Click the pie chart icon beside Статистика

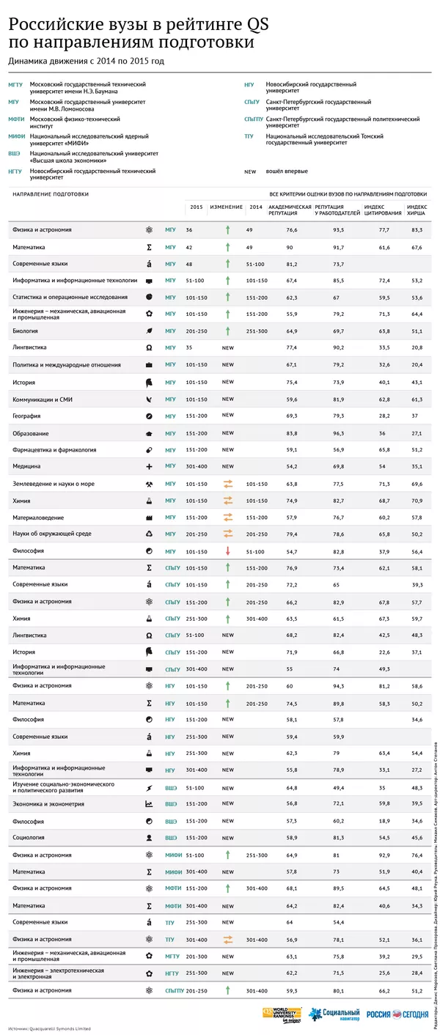click(149, 297)
